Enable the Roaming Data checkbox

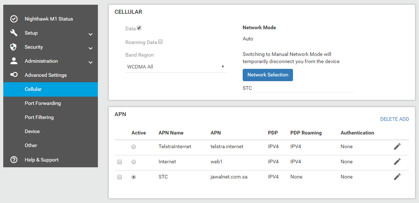click(161, 42)
